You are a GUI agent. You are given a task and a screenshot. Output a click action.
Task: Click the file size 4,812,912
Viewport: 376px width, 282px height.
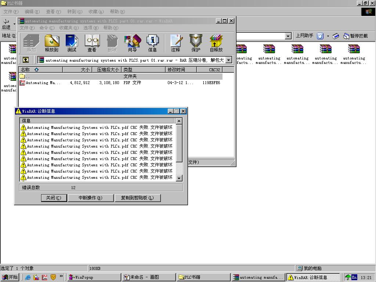[x=80, y=83]
